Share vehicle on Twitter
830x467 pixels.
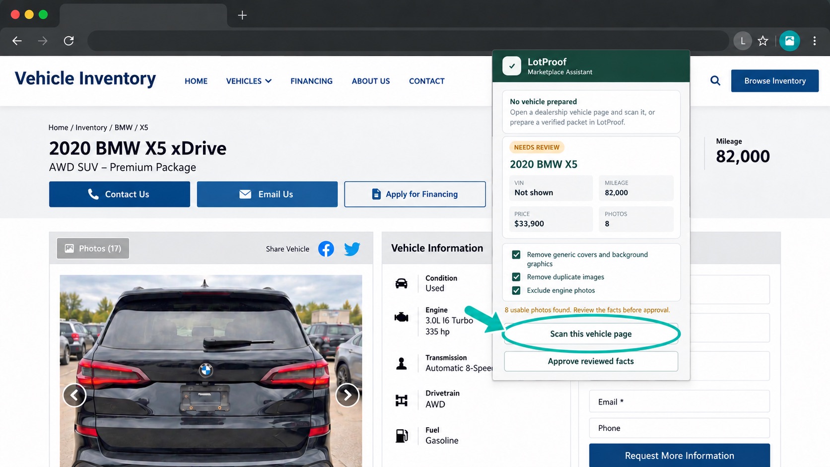click(x=352, y=249)
